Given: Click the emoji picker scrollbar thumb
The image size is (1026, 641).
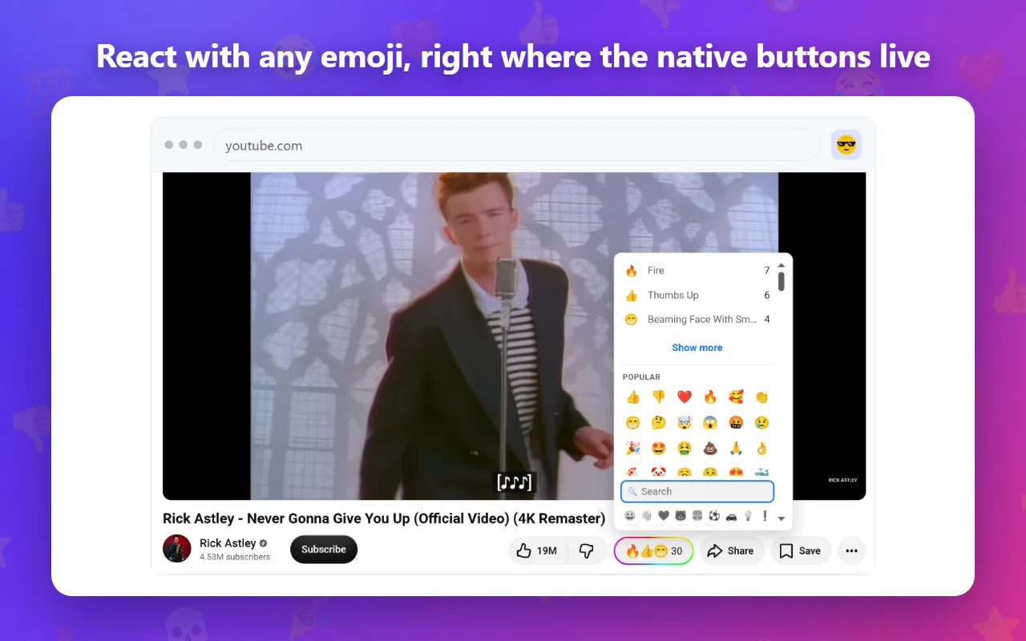Looking at the screenshot, I should (x=782, y=281).
